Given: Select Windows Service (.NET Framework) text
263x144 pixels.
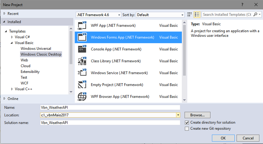Looking at the screenshot, I should [119, 73].
